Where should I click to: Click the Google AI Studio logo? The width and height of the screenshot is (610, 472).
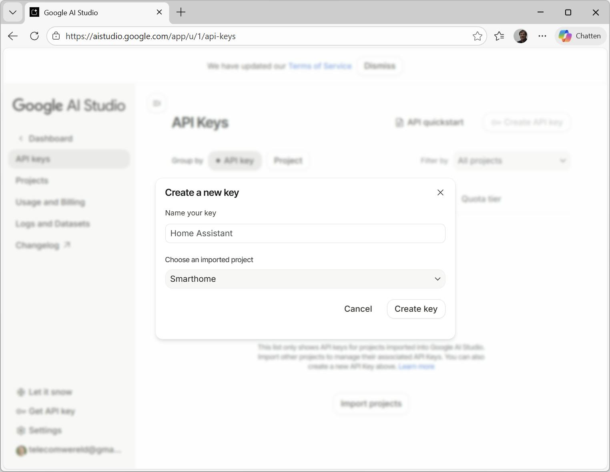point(69,106)
